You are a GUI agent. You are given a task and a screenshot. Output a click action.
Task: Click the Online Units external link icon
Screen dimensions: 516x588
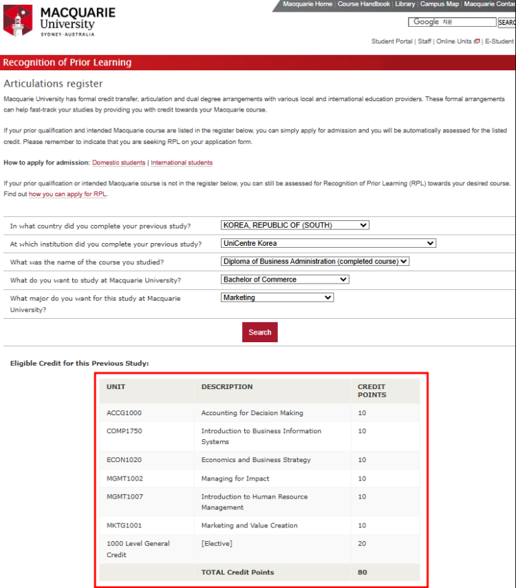coord(477,41)
